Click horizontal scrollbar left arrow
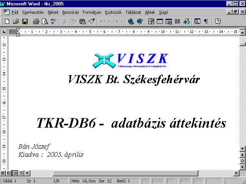 pyautogui.click(x=27, y=173)
